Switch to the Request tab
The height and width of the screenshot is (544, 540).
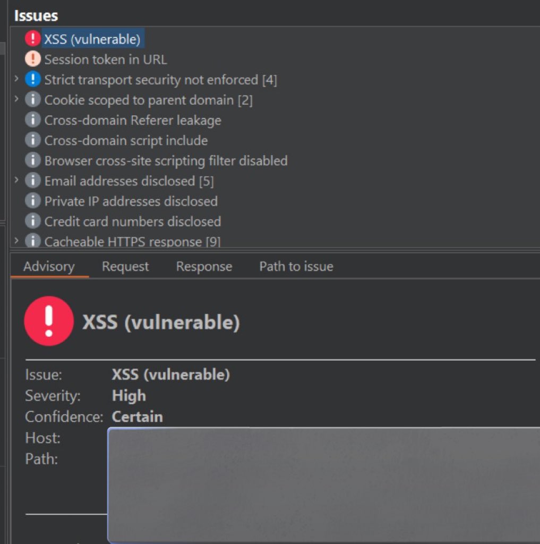click(125, 266)
